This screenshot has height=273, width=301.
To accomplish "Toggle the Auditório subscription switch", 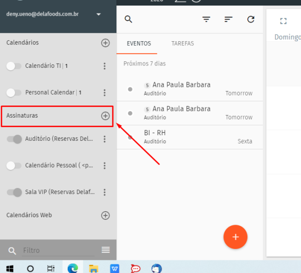I will [15, 139].
